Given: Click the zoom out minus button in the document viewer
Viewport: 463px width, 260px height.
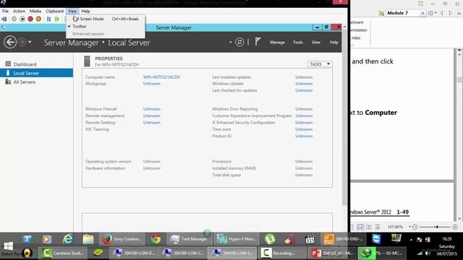Looking at the screenshot, I should click(x=415, y=227).
